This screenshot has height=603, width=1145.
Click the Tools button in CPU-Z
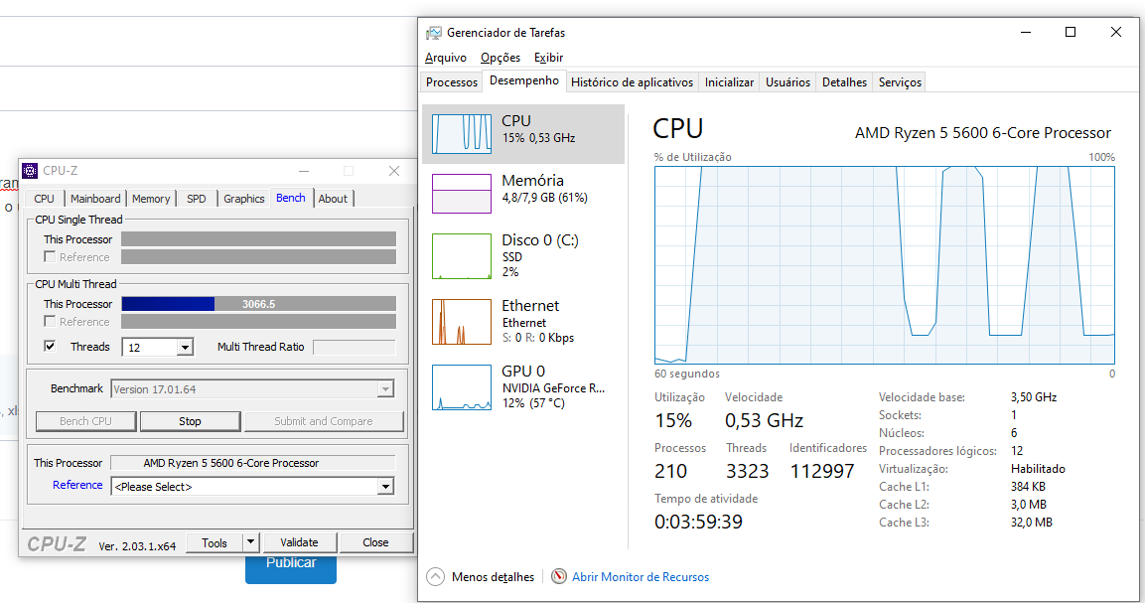pos(215,542)
